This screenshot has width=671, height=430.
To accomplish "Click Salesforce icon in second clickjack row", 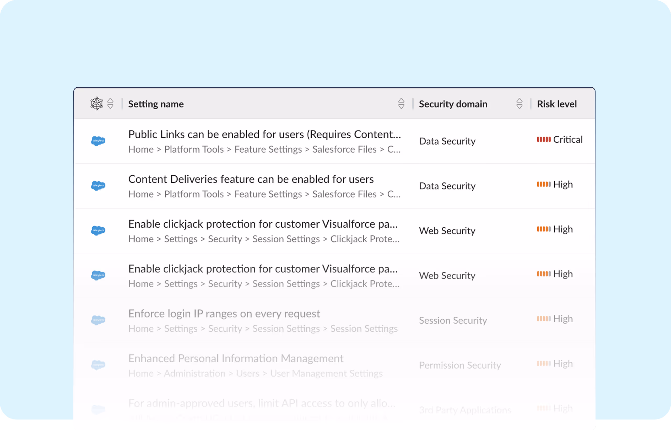I will click(x=98, y=275).
